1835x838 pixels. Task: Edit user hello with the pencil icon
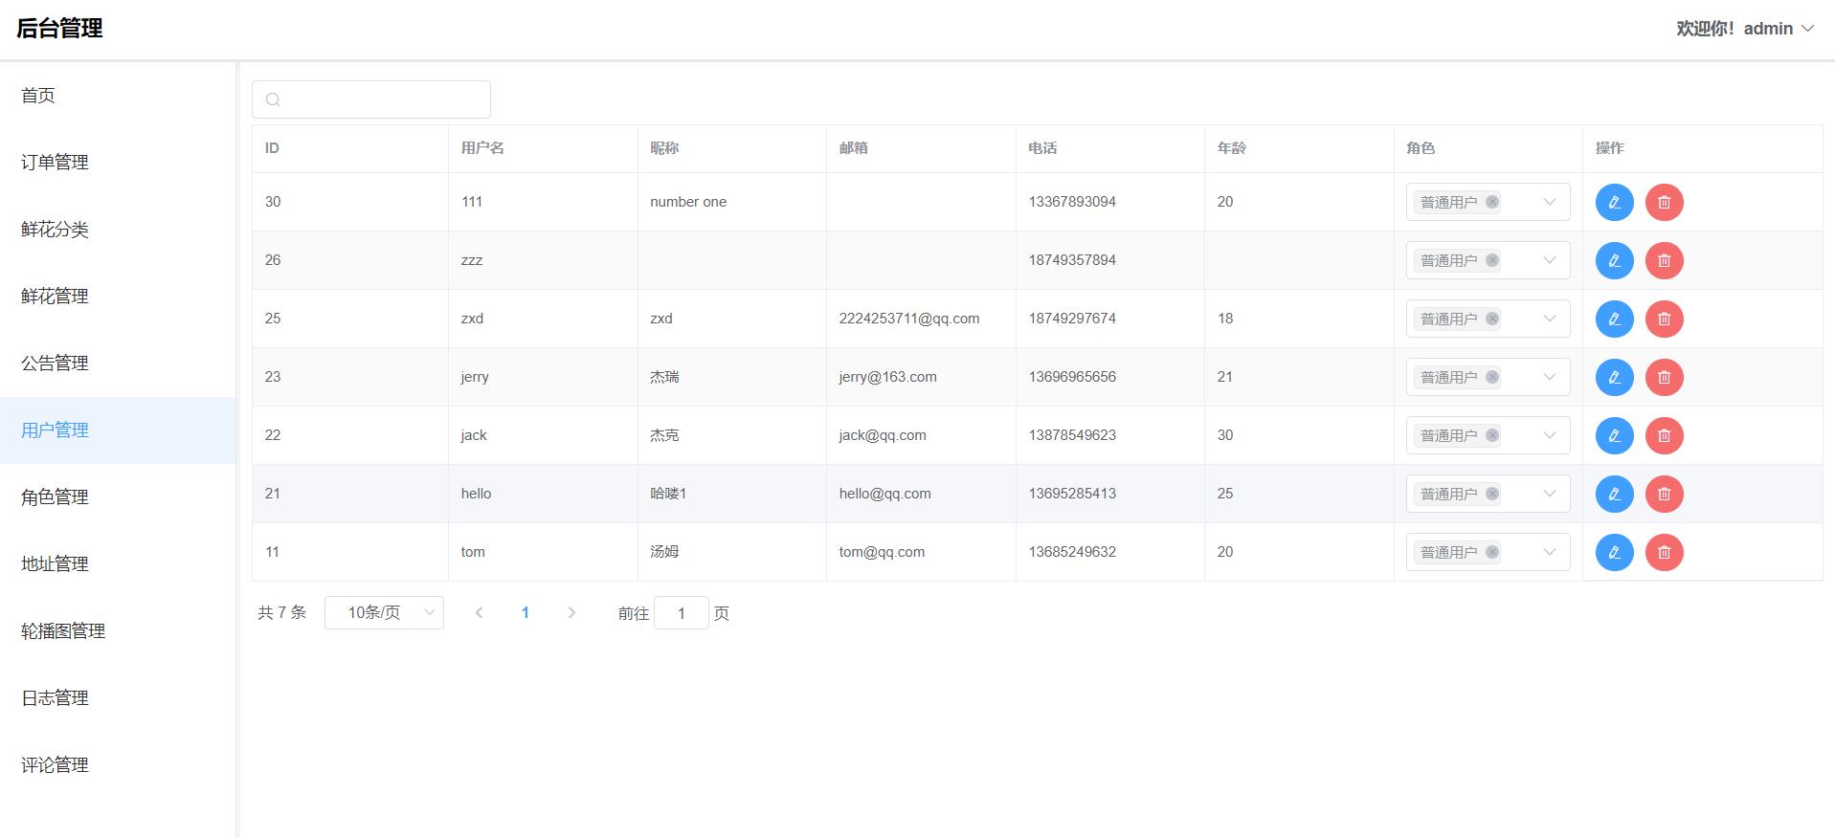[x=1614, y=494]
